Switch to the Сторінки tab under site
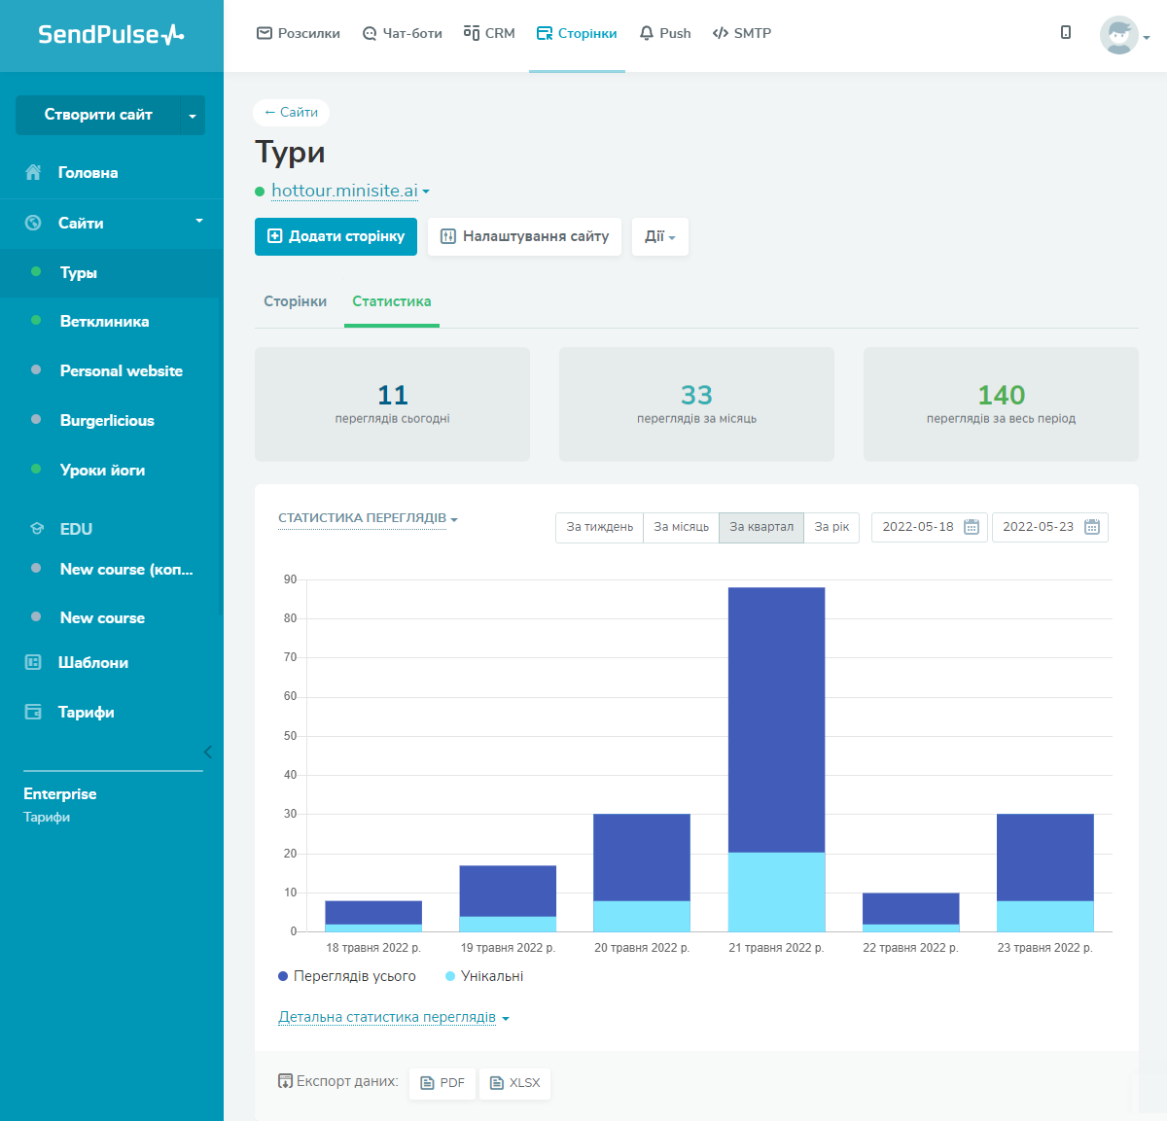The height and width of the screenshot is (1121, 1167). 295,301
